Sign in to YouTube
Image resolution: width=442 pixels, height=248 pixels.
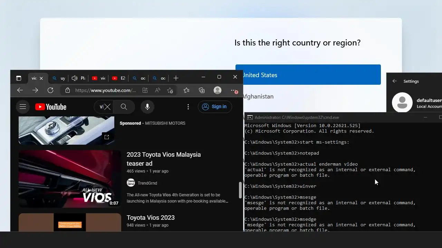(215, 107)
